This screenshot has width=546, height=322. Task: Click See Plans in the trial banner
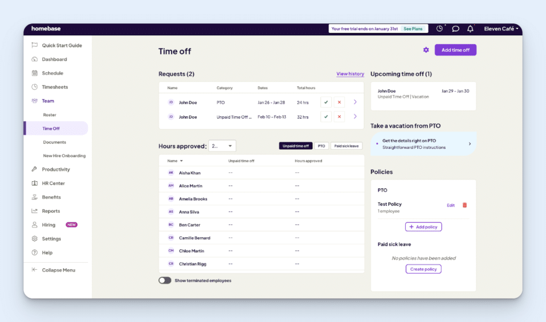pos(414,28)
